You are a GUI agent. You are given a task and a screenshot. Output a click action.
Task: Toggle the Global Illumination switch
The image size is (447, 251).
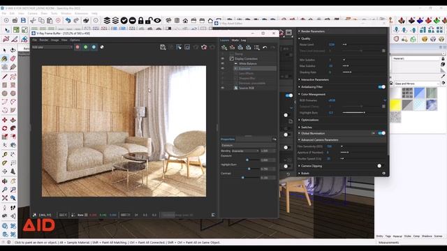tap(381, 133)
